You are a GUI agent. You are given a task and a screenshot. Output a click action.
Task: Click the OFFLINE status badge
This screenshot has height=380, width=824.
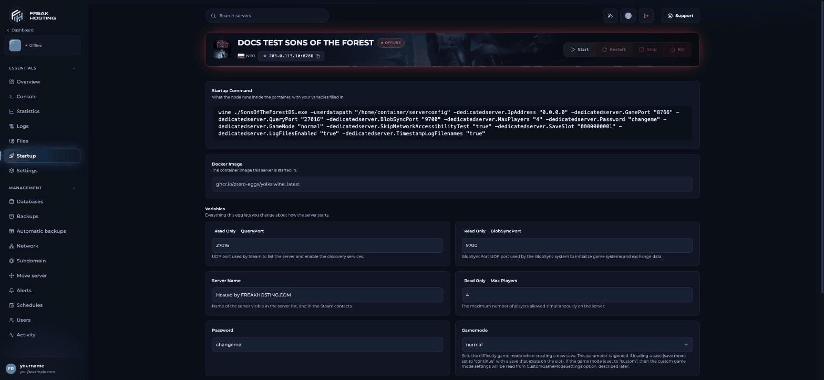click(x=390, y=43)
